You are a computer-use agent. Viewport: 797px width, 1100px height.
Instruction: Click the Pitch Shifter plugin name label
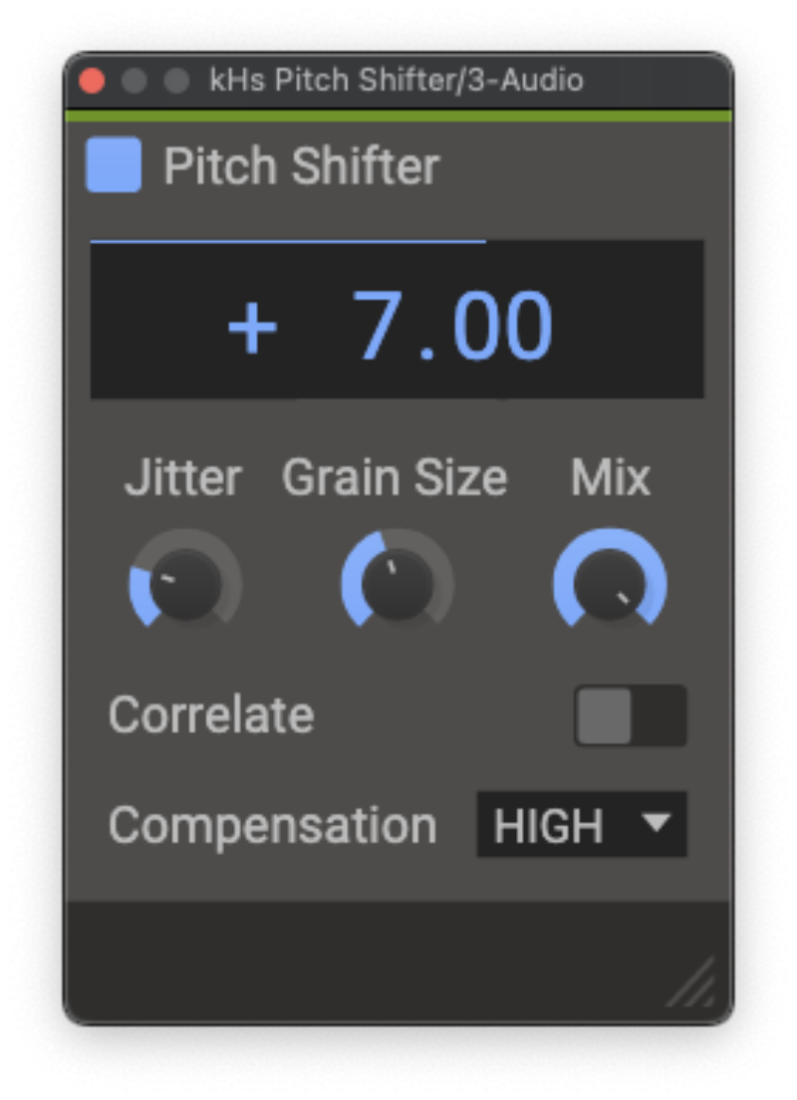301,166
